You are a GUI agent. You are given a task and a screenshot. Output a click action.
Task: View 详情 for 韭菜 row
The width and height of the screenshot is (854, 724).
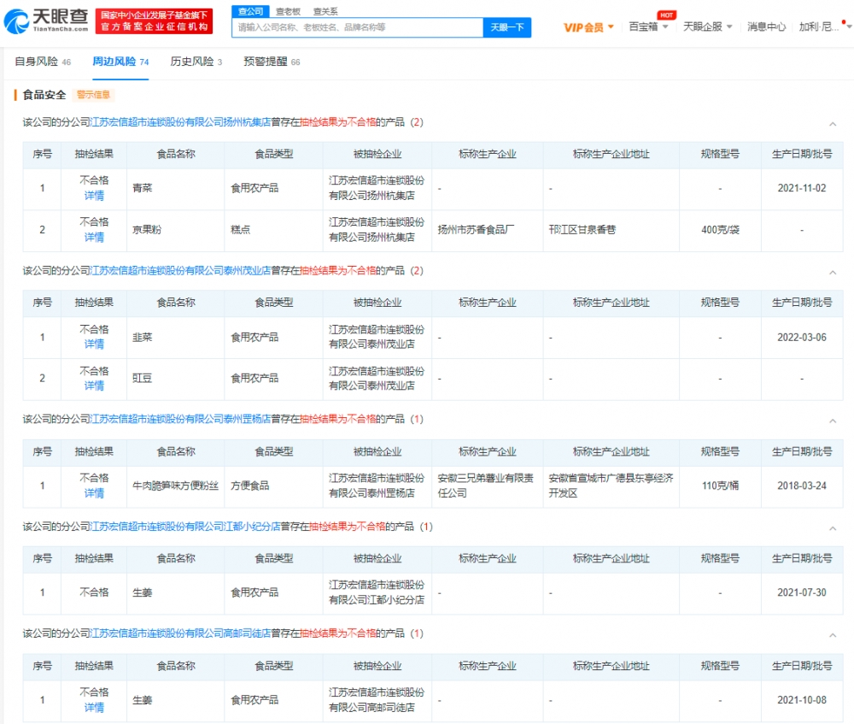[x=94, y=344]
